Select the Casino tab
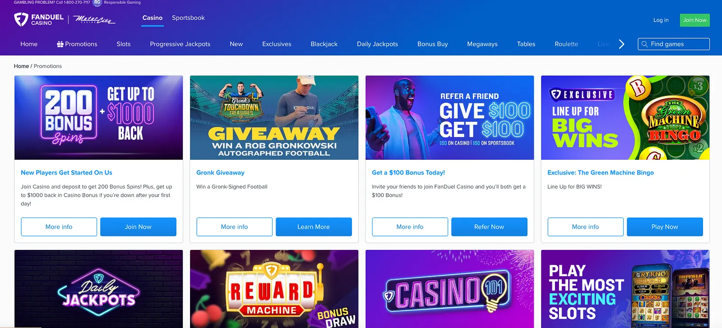This screenshot has width=722, height=328. tap(153, 18)
